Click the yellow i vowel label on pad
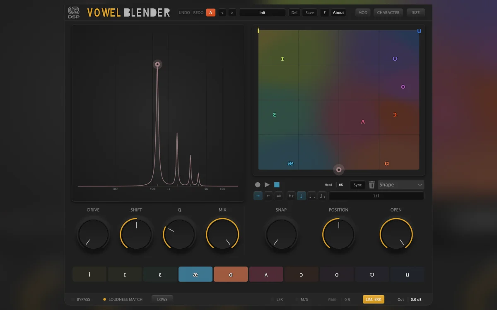497x310 pixels. pos(258,30)
